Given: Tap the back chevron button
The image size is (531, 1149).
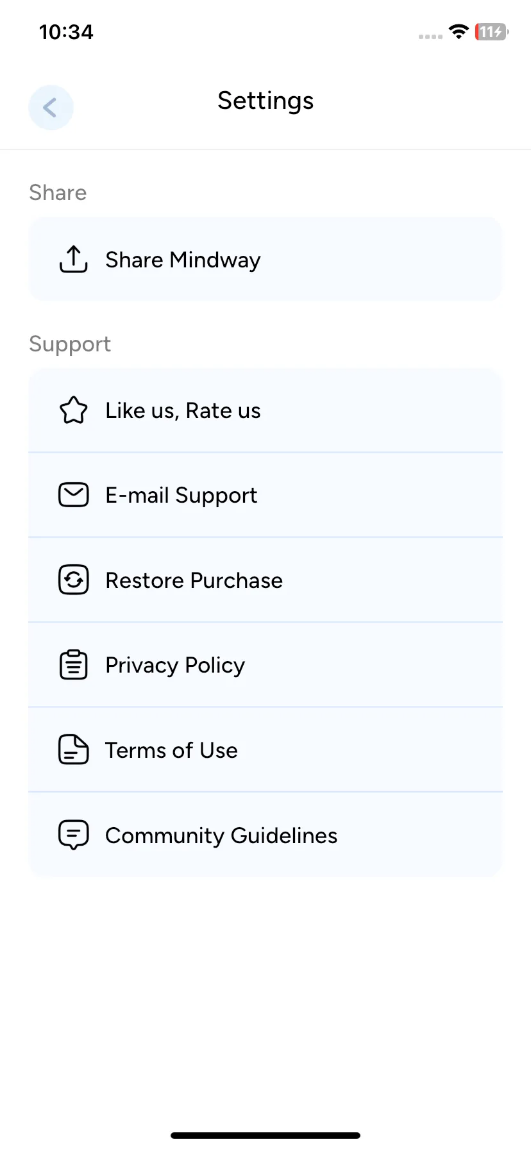Looking at the screenshot, I should [x=51, y=107].
